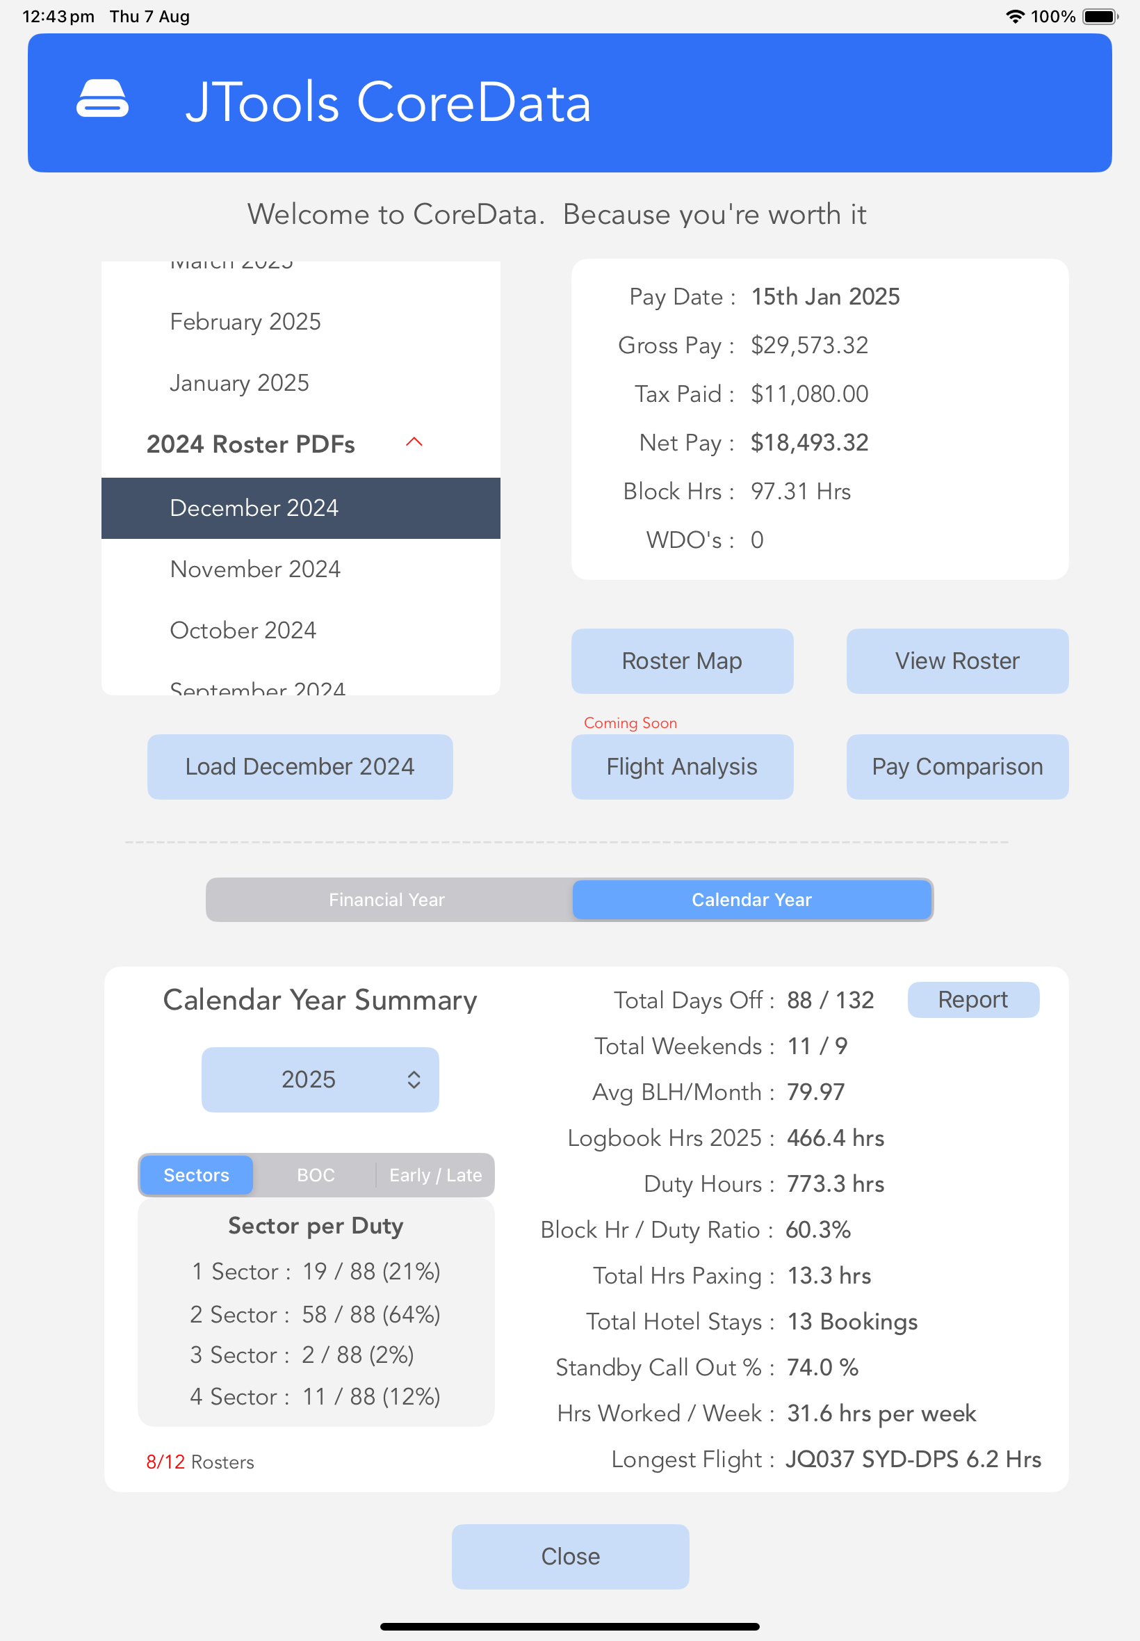Collapse the 2024 Roster PDFs section
This screenshot has height=1641, width=1140.
click(x=414, y=443)
